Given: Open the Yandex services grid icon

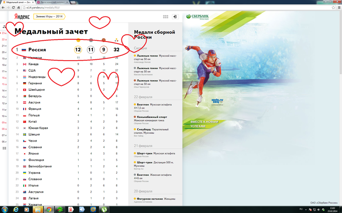Looking at the screenshot, I should click(x=166, y=16).
